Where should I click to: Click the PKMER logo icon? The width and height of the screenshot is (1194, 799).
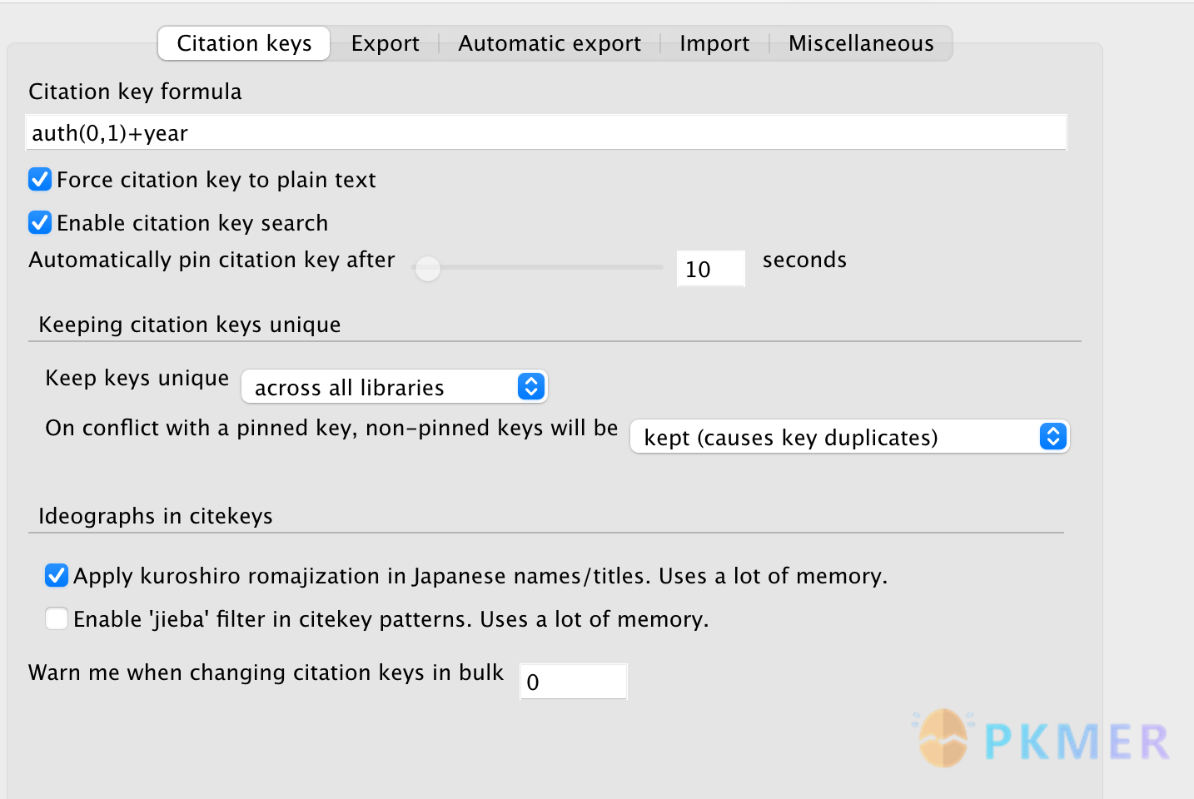943,740
